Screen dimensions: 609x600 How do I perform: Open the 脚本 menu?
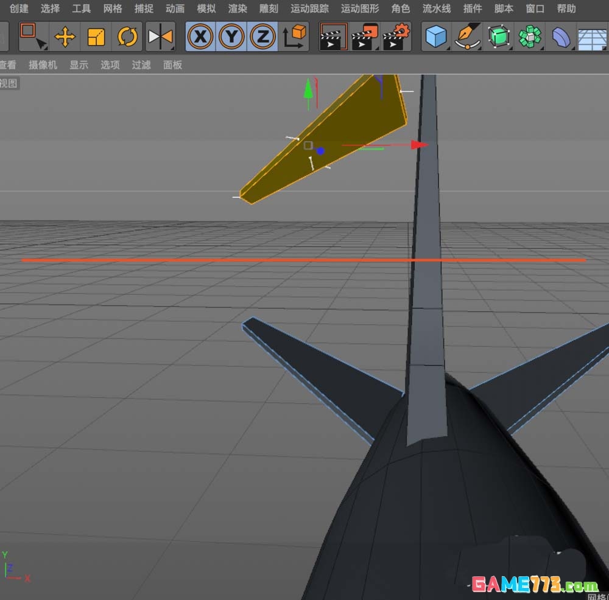point(504,9)
